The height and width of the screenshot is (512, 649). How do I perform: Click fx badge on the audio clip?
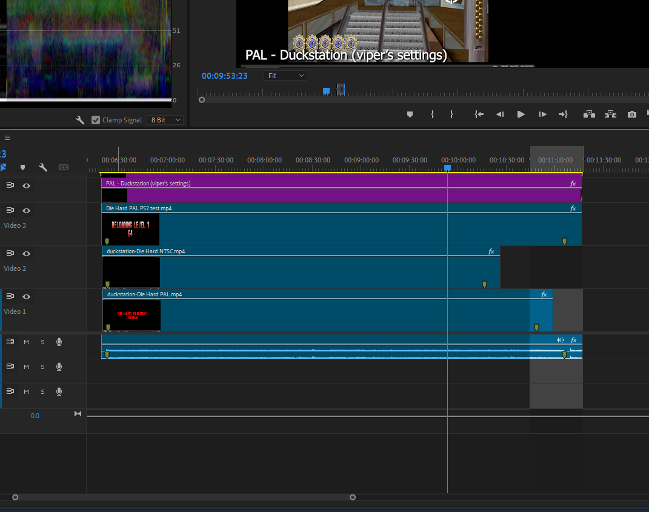[x=574, y=341]
